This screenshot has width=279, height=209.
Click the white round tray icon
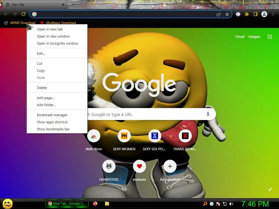pos(211,204)
